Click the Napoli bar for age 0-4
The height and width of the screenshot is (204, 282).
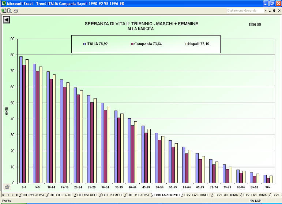(x=27, y=121)
